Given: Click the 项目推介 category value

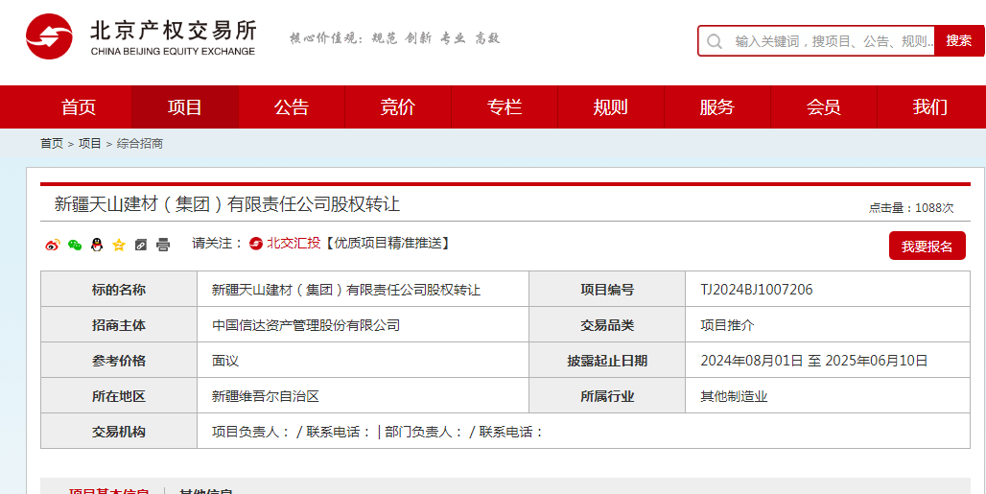Looking at the screenshot, I should coord(727,325).
